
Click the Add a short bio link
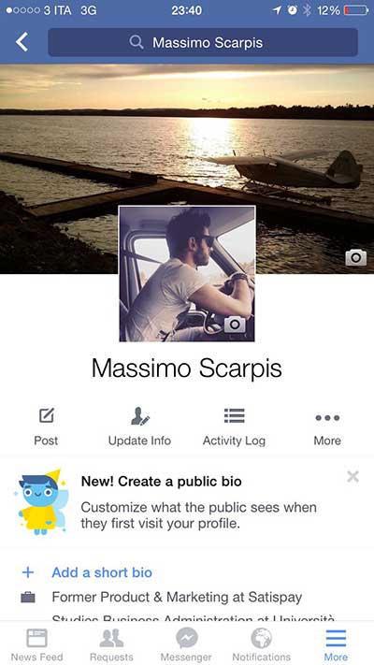(x=102, y=572)
